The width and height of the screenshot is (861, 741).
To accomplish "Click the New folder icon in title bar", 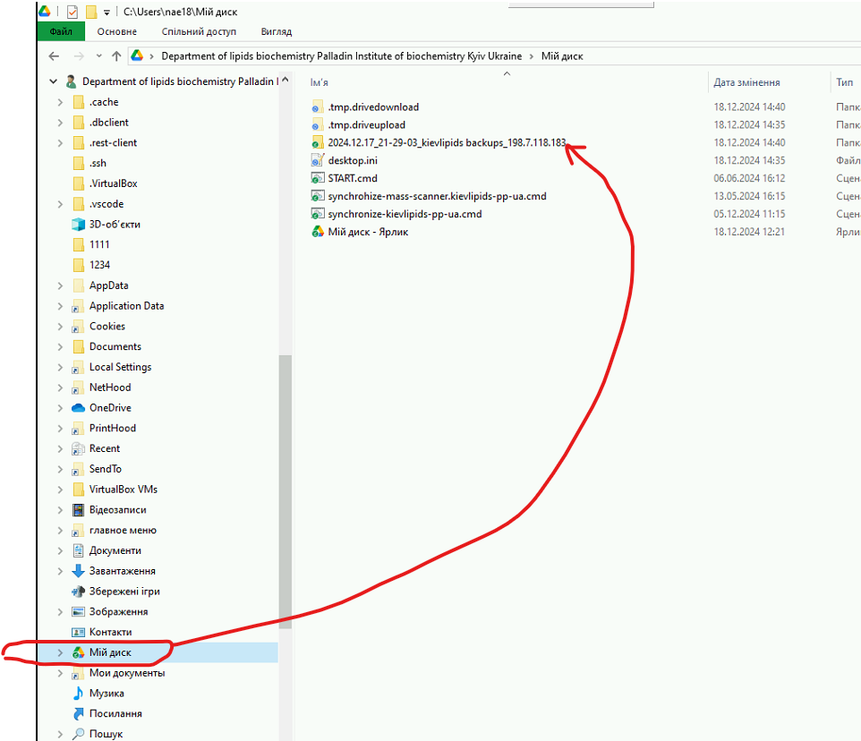I will click(x=90, y=12).
